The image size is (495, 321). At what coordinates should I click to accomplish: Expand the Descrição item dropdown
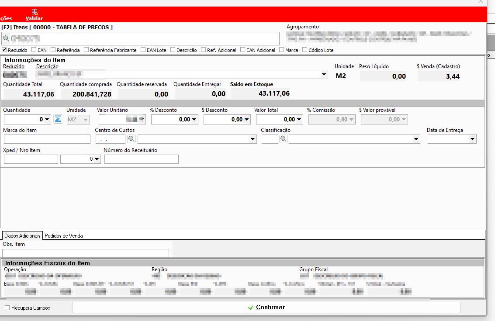(x=324, y=75)
